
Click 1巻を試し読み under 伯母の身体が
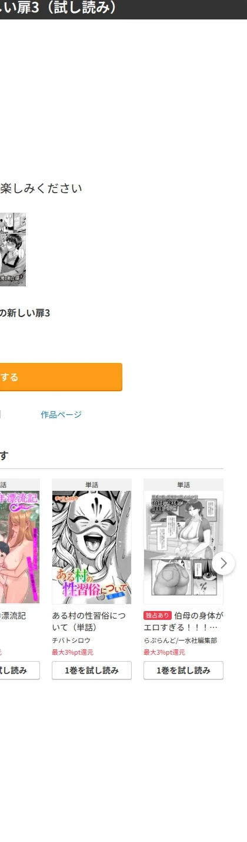point(183,671)
